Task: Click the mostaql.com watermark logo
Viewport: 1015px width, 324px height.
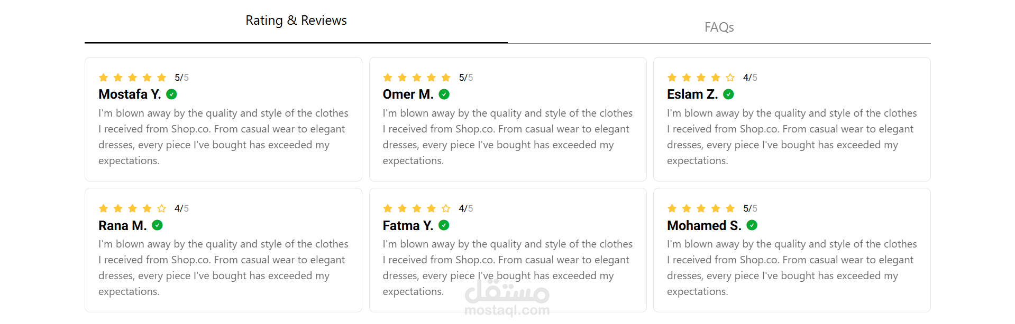Action: click(507, 298)
